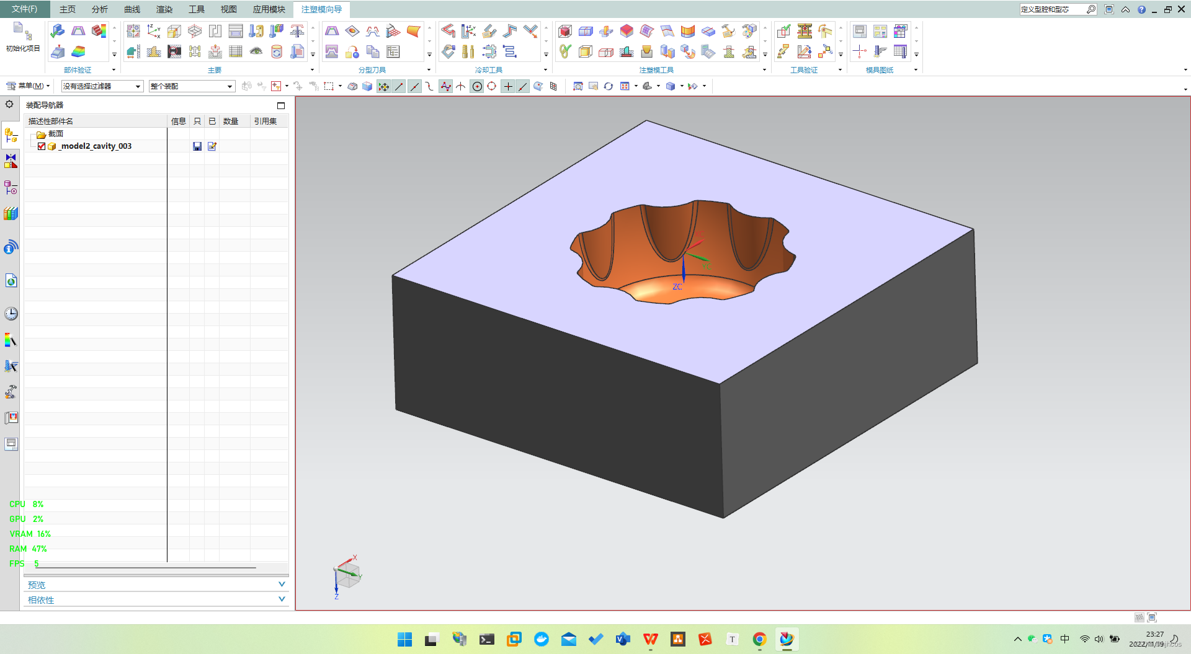Open the History clock icon in sidebar
The height and width of the screenshot is (654, 1191).
coord(11,314)
